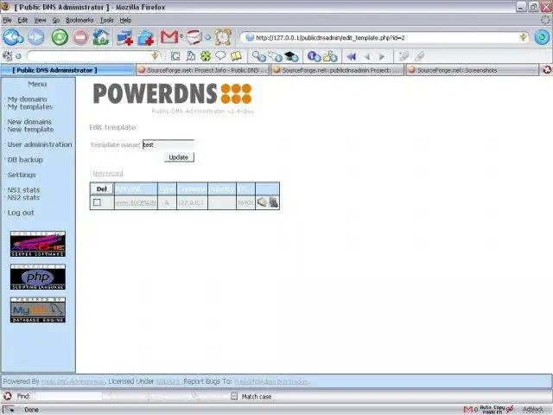Click the speech bubble toolbar icon
The height and width of the screenshot is (415, 553).
tap(220, 55)
